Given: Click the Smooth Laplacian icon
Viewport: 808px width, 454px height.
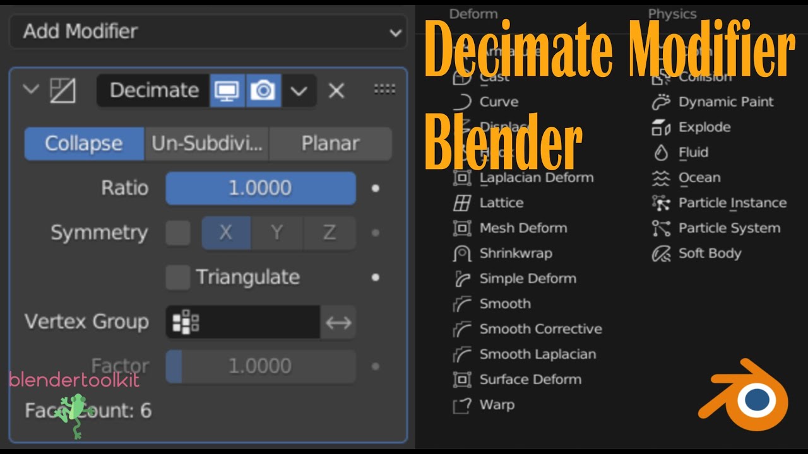Looking at the screenshot, I should [463, 354].
